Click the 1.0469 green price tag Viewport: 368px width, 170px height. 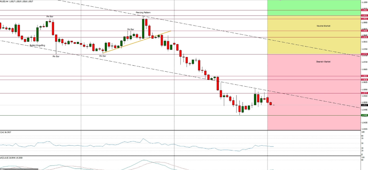click(x=364, y=115)
